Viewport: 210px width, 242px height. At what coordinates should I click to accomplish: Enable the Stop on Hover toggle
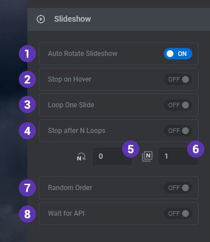pos(178,79)
